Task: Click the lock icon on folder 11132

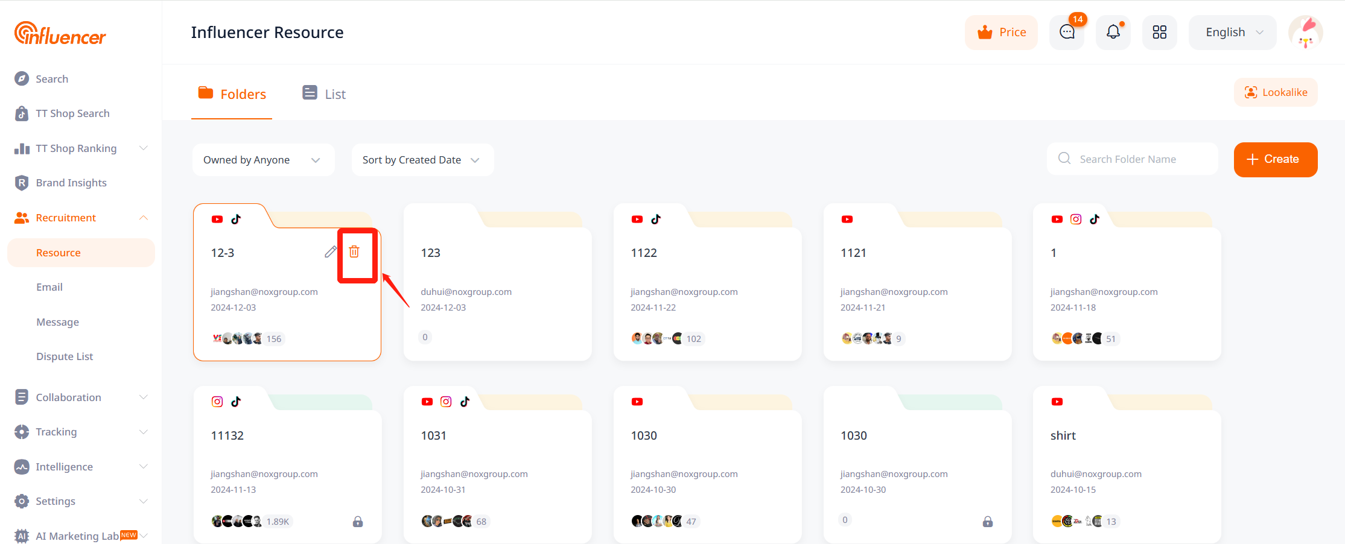Action: tap(358, 522)
